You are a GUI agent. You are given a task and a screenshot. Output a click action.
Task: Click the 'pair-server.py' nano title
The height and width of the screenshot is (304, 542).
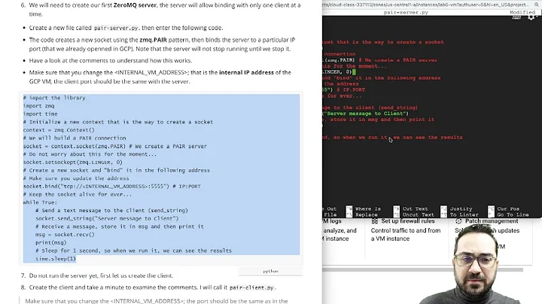(406, 13)
